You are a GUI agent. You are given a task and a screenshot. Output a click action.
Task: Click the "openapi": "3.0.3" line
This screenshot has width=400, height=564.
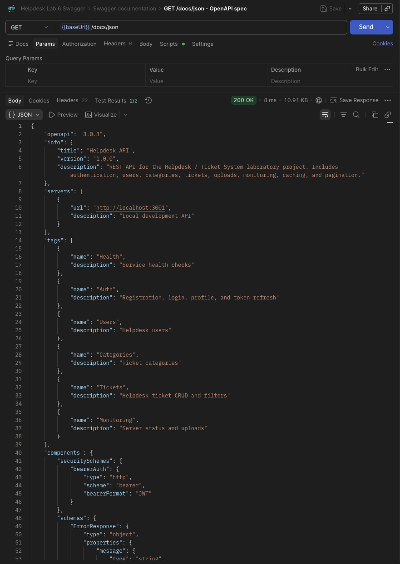pos(75,134)
